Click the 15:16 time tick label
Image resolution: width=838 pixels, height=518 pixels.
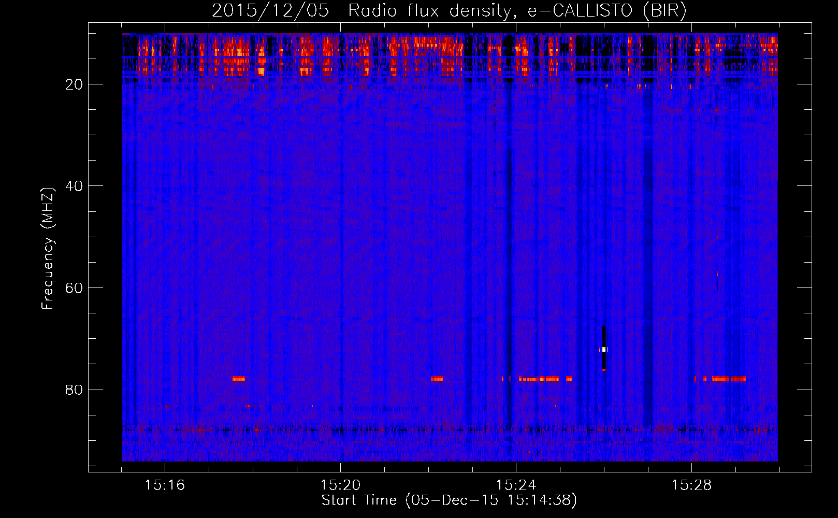click(x=165, y=485)
